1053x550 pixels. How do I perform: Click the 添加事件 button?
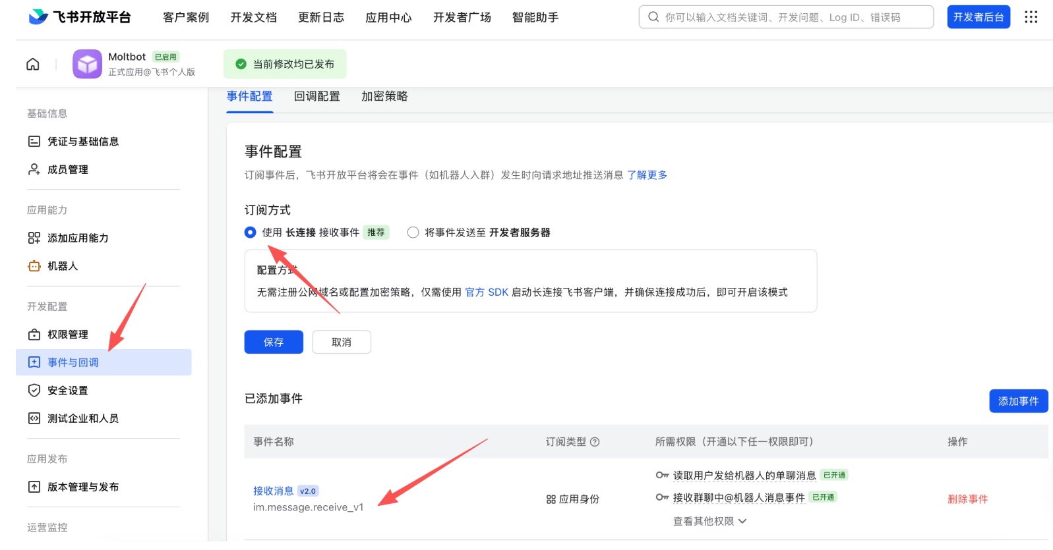1018,400
